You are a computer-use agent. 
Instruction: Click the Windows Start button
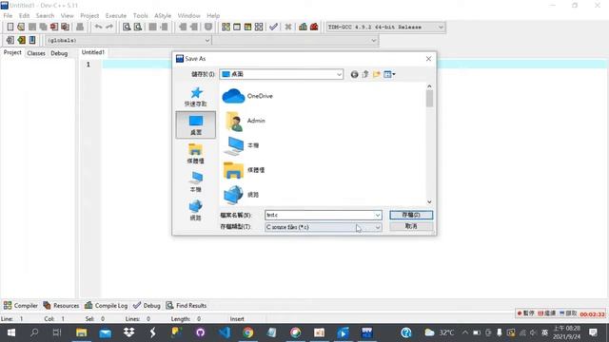pos(11,332)
